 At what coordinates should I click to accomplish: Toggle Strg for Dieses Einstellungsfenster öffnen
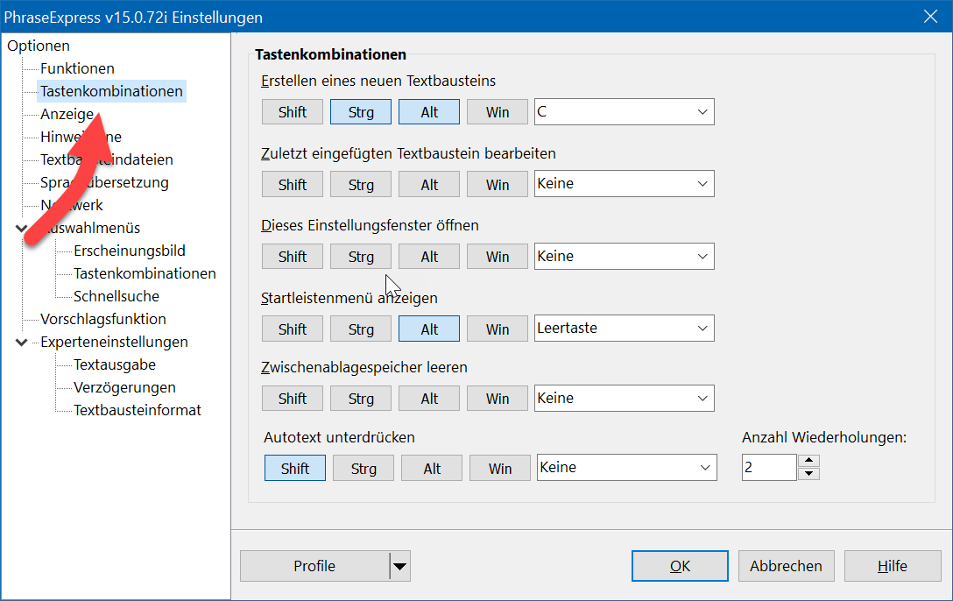(361, 257)
